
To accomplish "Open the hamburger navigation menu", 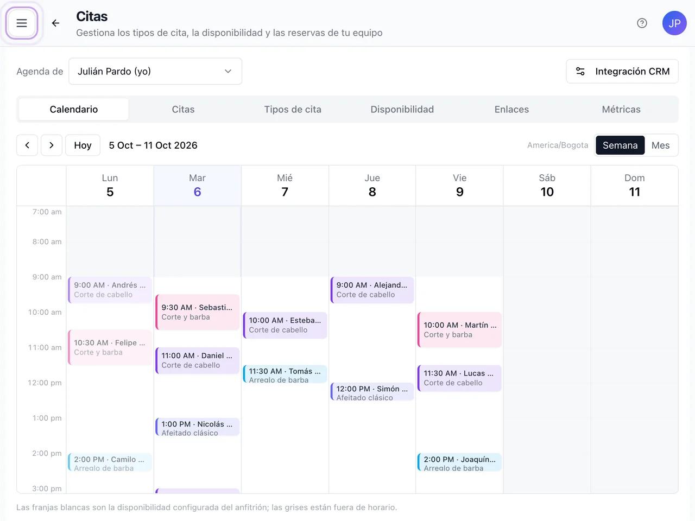I will click(x=22, y=23).
